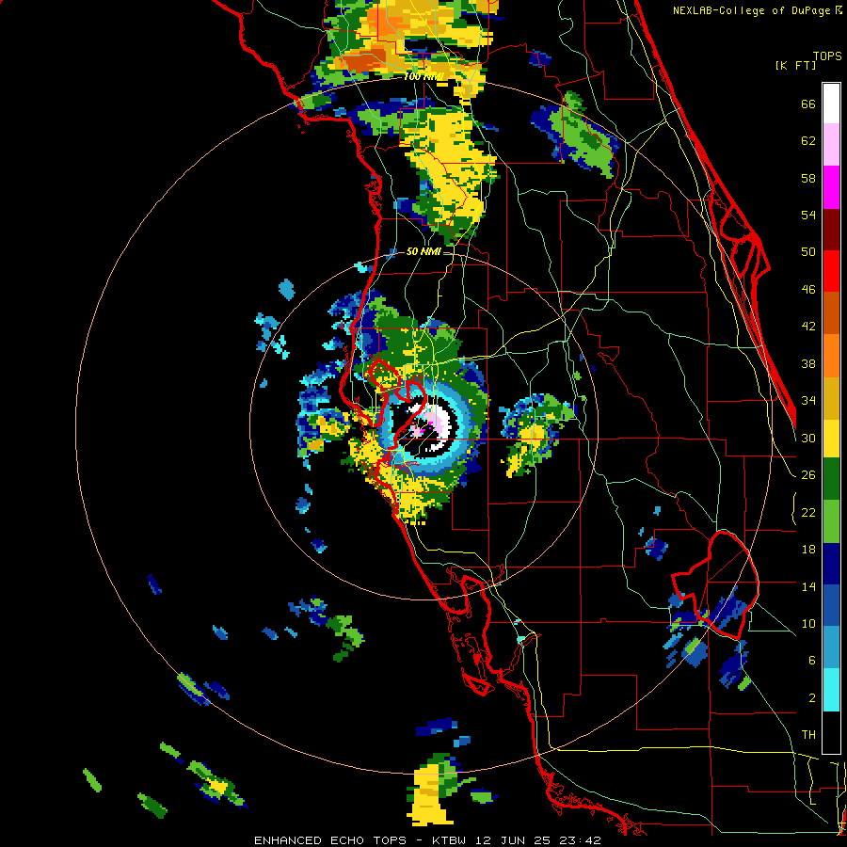Click the '30' legend value
The width and height of the screenshot is (847, 847).
(808, 438)
